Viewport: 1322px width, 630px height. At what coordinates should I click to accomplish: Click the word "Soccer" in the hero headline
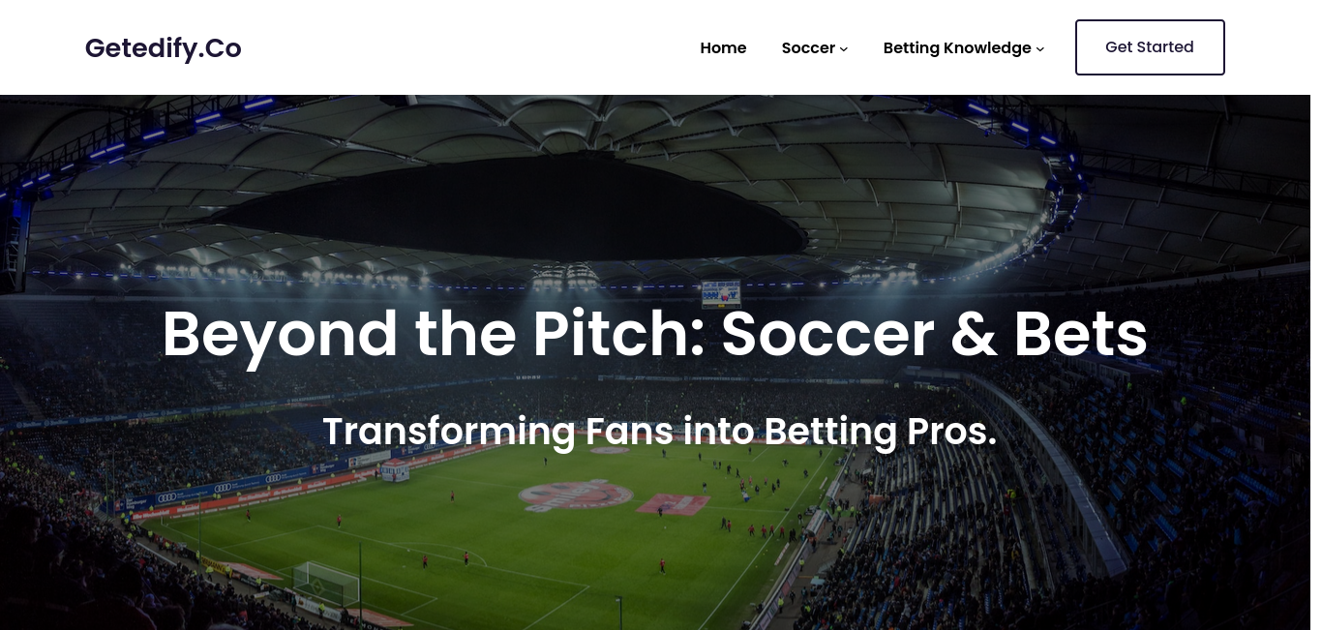[x=827, y=334]
